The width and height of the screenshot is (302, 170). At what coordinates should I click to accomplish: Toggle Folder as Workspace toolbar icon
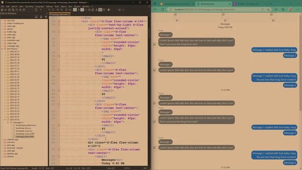(x=100, y=9)
